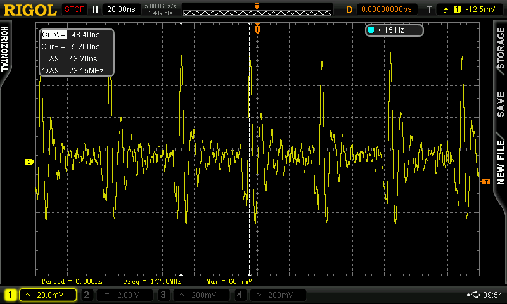507x304 pixels.
Task: Click the ΔX = 43.20ns readout
Action: [x=73, y=59]
